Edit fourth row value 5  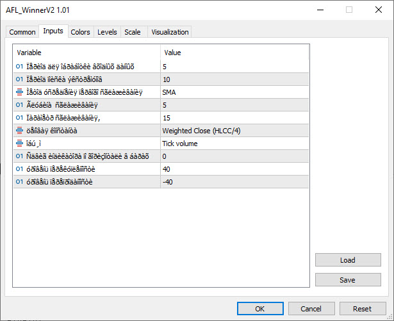pyautogui.click(x=234, y=105)
